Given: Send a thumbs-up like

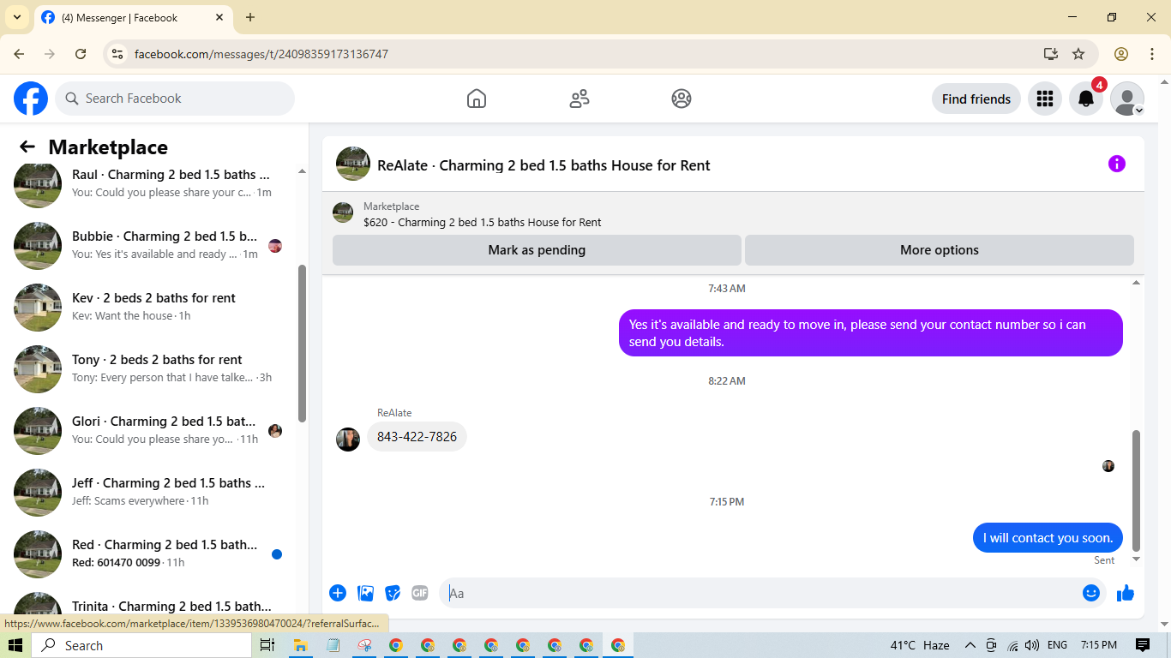Looking at the screenshot, I should pyautogui.click(x=1126, y=593).
